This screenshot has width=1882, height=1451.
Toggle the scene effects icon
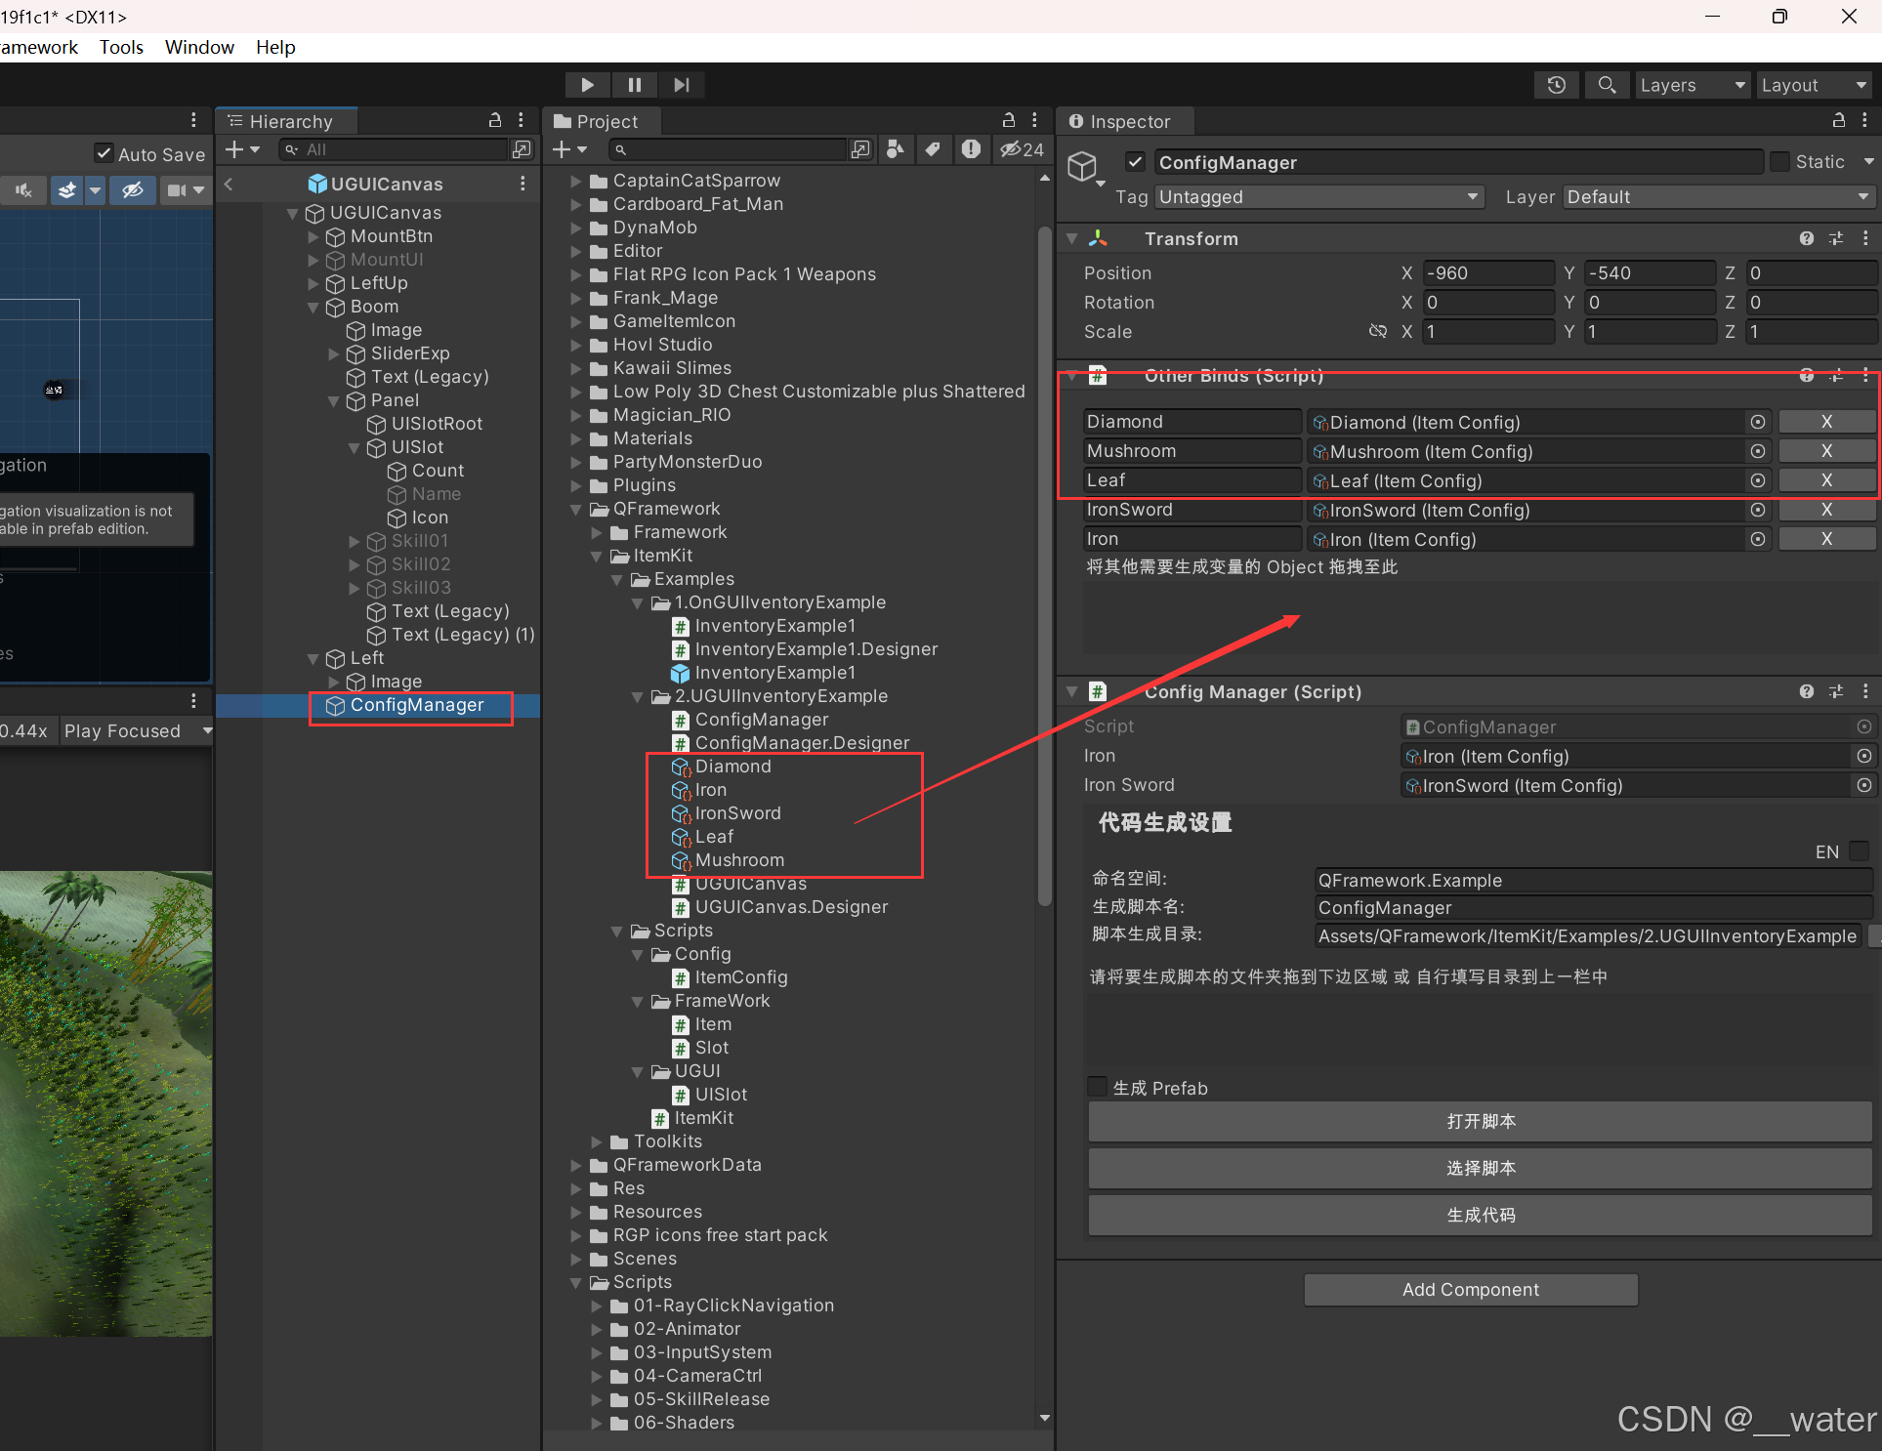[x=66, y=190]
